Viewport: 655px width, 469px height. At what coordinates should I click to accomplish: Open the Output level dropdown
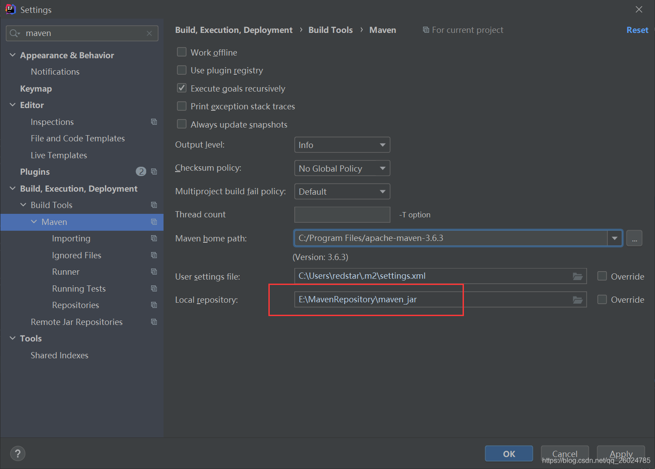342,145
